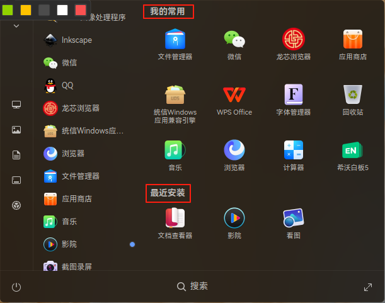Launch 希沃白板5
This screenshot has width=385, height=303.
click(353, 156)
